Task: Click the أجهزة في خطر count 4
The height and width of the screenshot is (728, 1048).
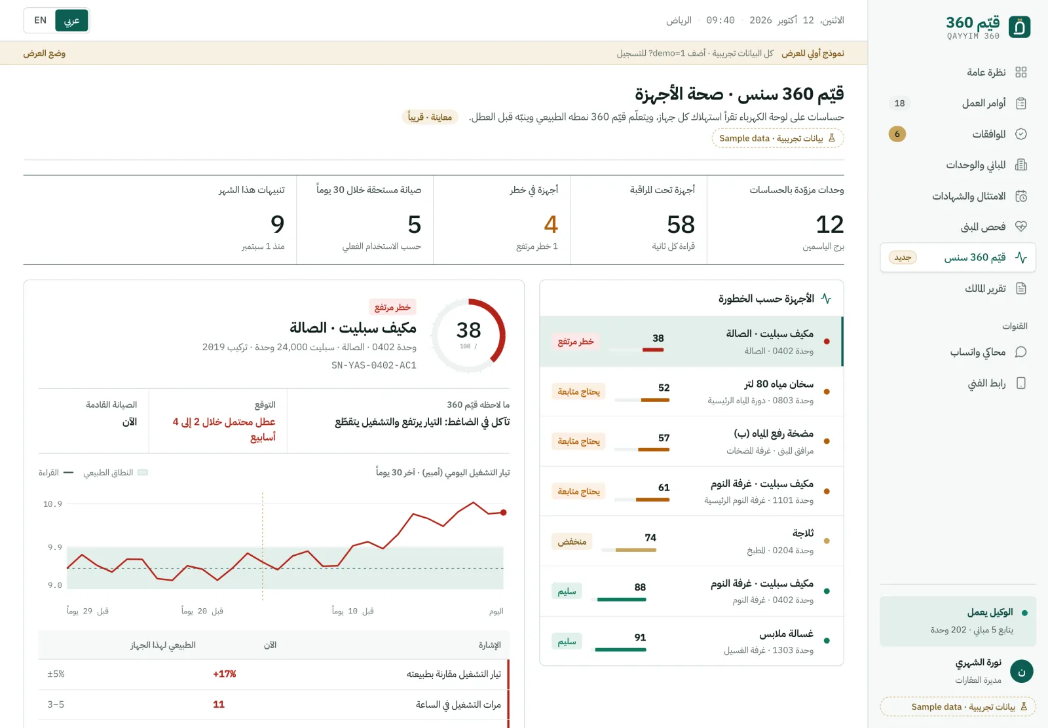Action: (x=551, y=225)
